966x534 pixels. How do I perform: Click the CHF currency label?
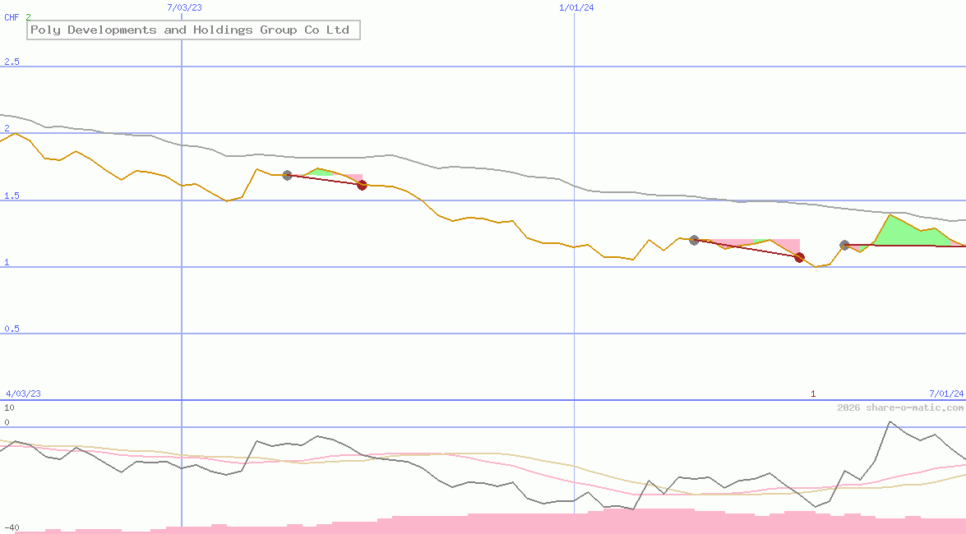click(x=12, y=17)
